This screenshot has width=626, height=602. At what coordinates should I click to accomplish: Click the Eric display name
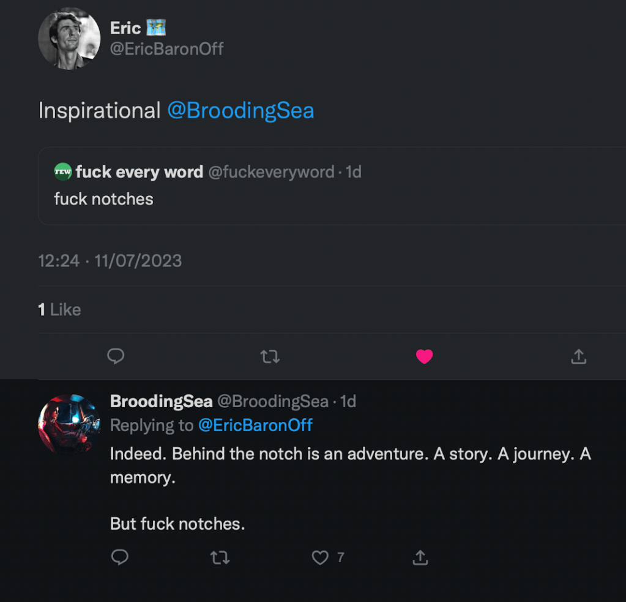tap(125, 28)
